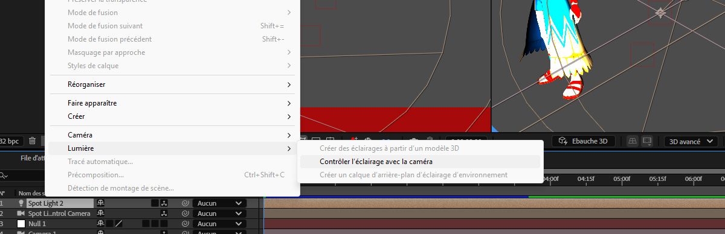Toggle the first empty switch box on Spot Light 2
The image size is (725, 234).
[155, 203]
